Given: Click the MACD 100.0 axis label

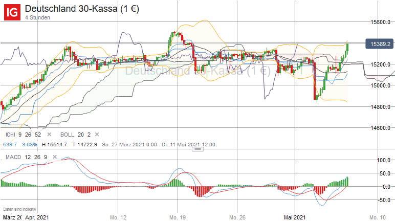Looking at the screenshot, I should tap(383, 160).
